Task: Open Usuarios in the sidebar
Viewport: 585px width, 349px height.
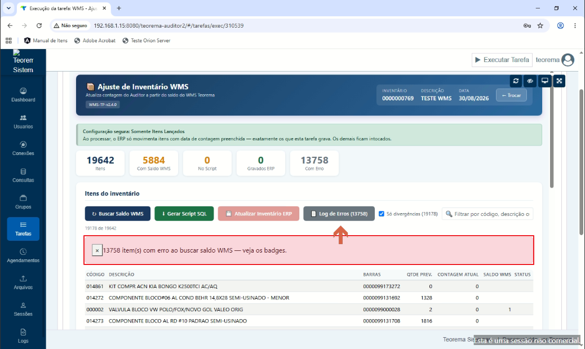Action: (x=23, y=122)
